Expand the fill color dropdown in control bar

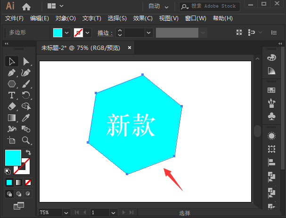pyautogui.click(x=66, y=32)
